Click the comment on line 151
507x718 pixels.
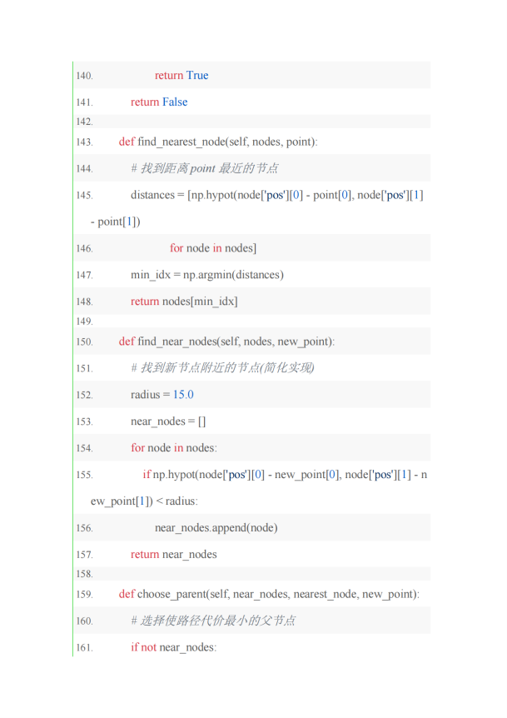pyautogui.click(x=222, y=367)
